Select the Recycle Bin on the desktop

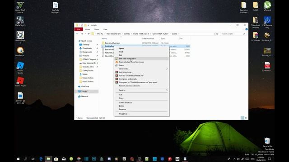[267, 142]
